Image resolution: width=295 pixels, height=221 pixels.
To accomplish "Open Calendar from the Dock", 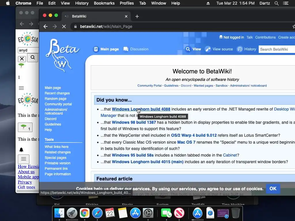I will point(110,213).
